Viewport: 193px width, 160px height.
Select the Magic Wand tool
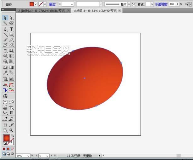coord(5,23)
